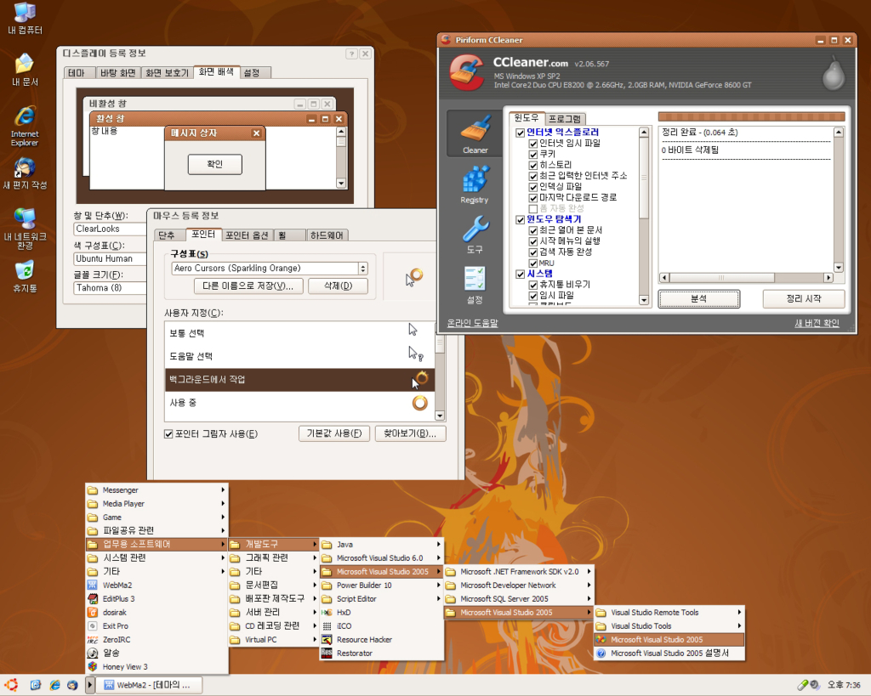Viewport: 871px width, 696px height.
Task: Click the 다른 이름으로 저장 button
Action: [x=248, y=286]
